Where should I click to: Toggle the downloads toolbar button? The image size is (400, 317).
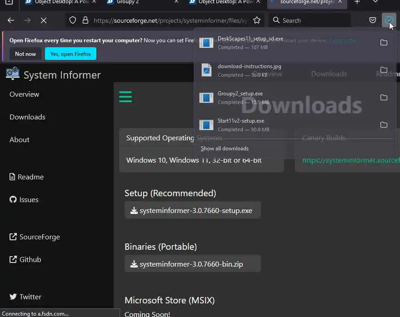coord(389,20)
